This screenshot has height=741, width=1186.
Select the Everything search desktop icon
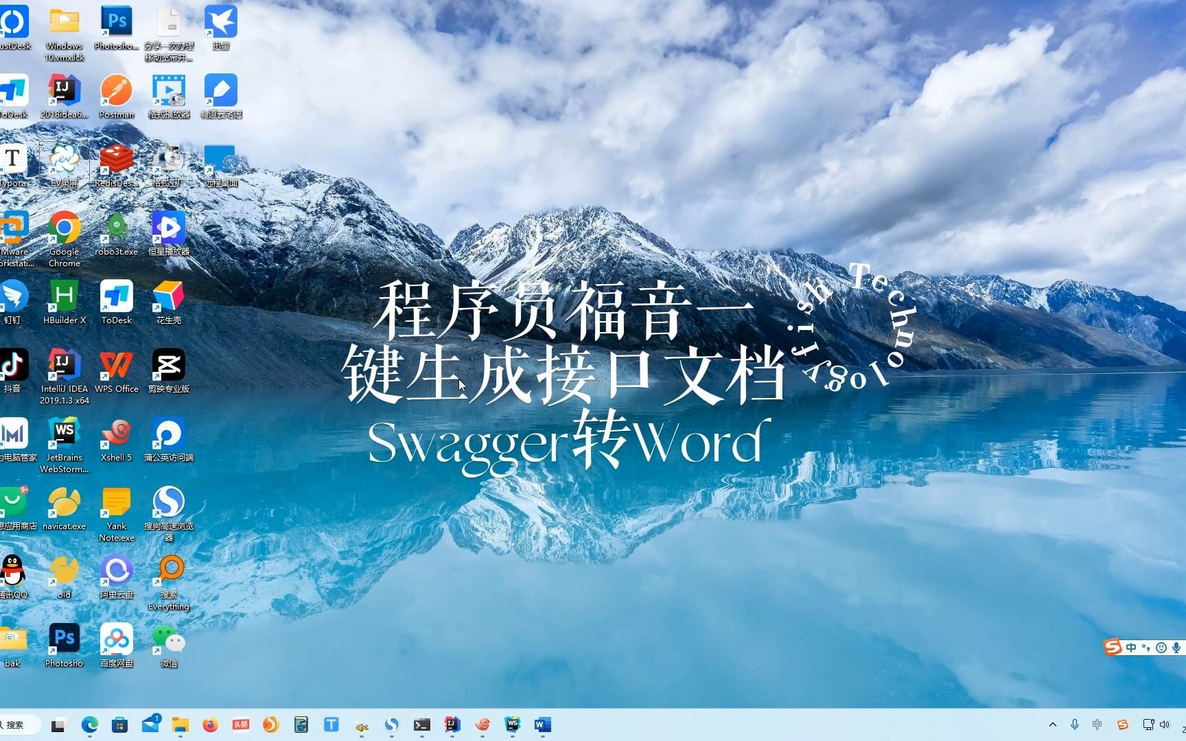click(168, 583)
